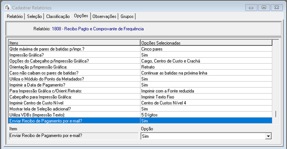Click the Opções Selecionadas column header
This screenshot has height=149, width=287.
(x=206, y=43)
